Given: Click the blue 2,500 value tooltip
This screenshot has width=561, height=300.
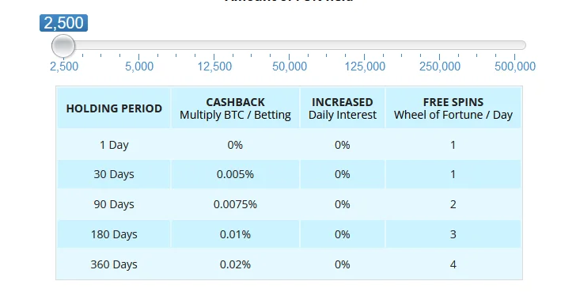Looking at the screenshot, I should (63, 23).
